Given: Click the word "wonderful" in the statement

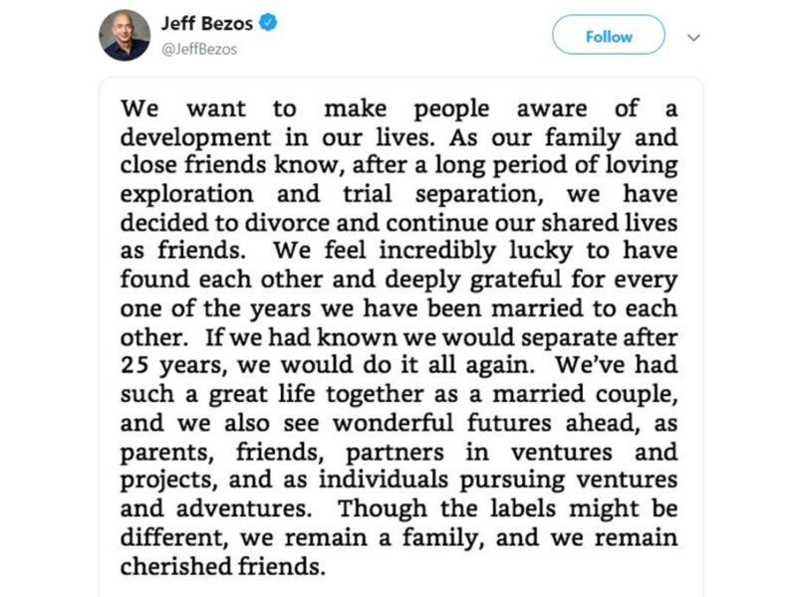Looking at the screenshot, I should 394,423.
